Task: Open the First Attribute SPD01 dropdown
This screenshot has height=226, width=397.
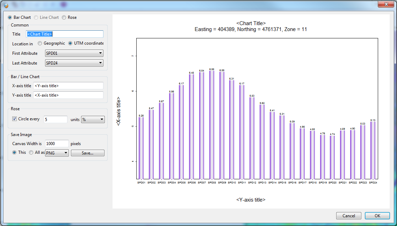Action: [x=74, y=53]
